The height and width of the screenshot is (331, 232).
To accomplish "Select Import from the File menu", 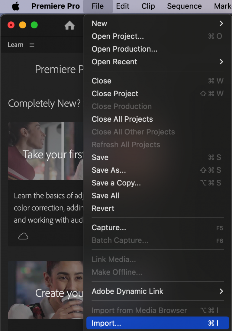I will pos(106,323).
